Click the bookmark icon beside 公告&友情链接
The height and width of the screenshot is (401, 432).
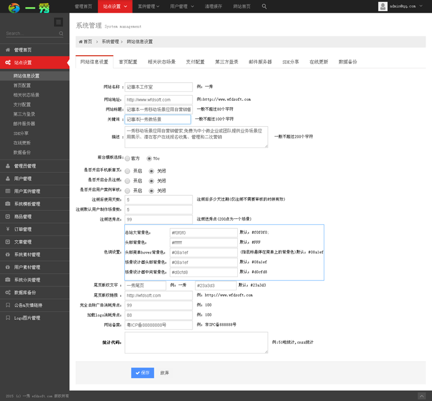7,305
